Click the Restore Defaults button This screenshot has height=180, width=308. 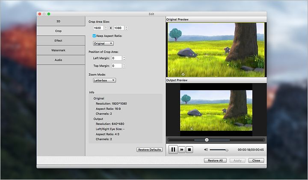(149, 150)
